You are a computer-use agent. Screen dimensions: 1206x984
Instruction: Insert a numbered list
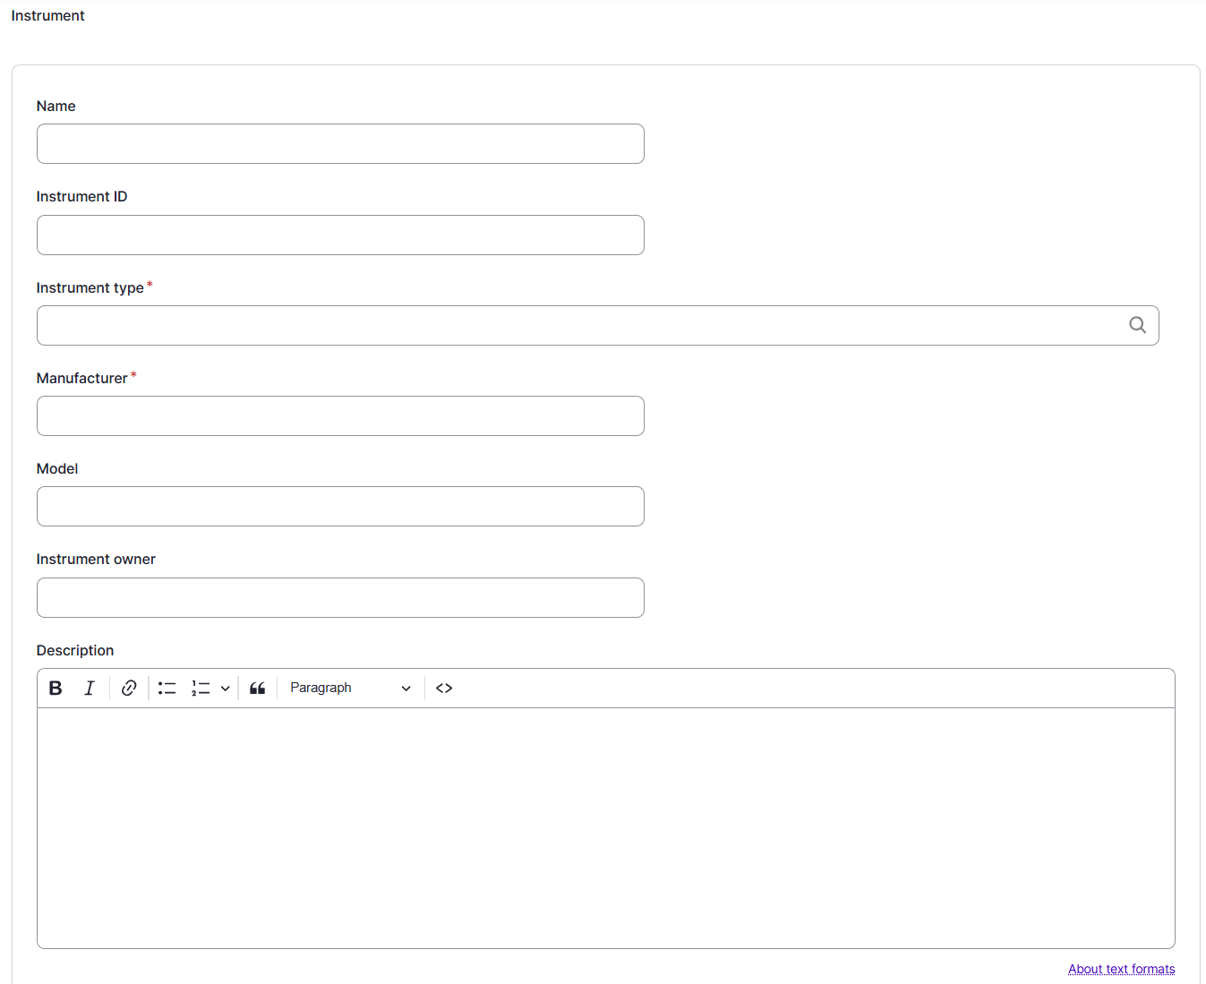[201, 688]
